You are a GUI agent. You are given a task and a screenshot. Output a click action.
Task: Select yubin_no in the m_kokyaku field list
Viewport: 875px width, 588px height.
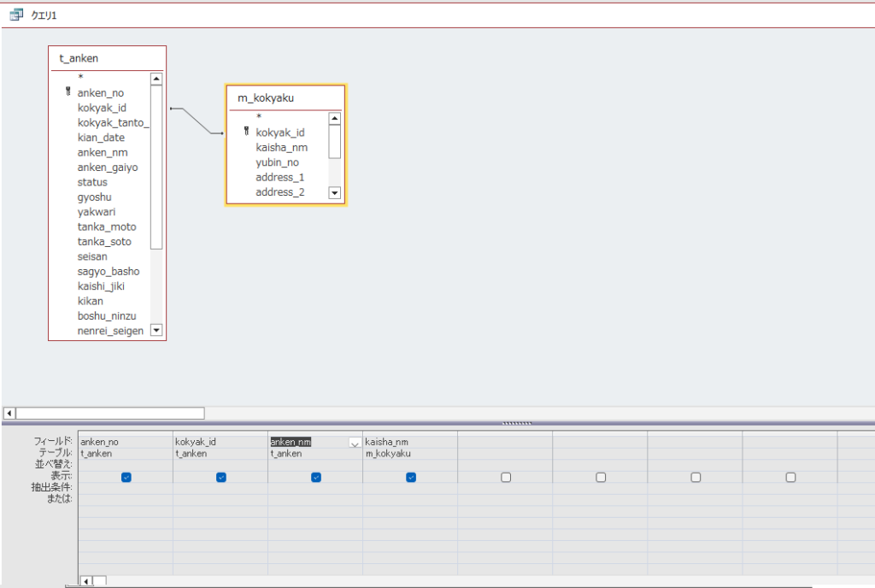pyautogui.click(x=277, y=162)
